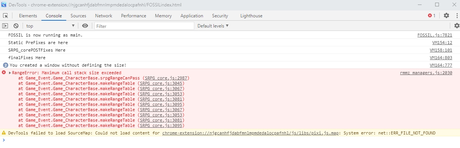Click the 'Static PreFixes are here' message
The height and width of the screenshot is (148, 460).
point(38,43)
